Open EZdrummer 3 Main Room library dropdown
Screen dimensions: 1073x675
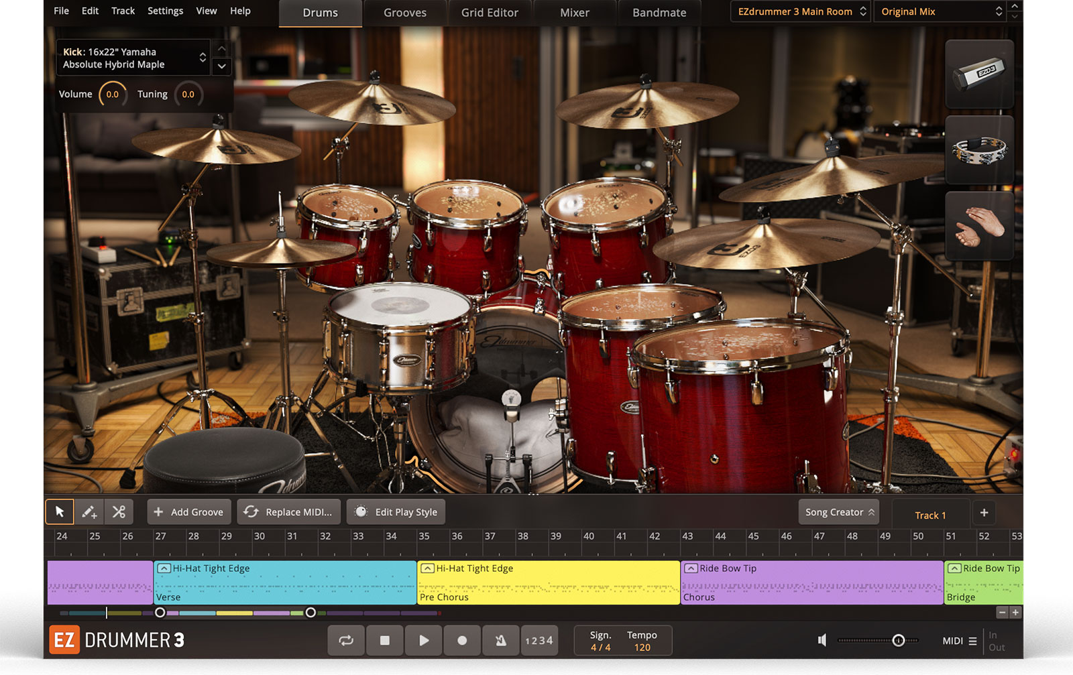pyautogui.click(x=801, y=11)
